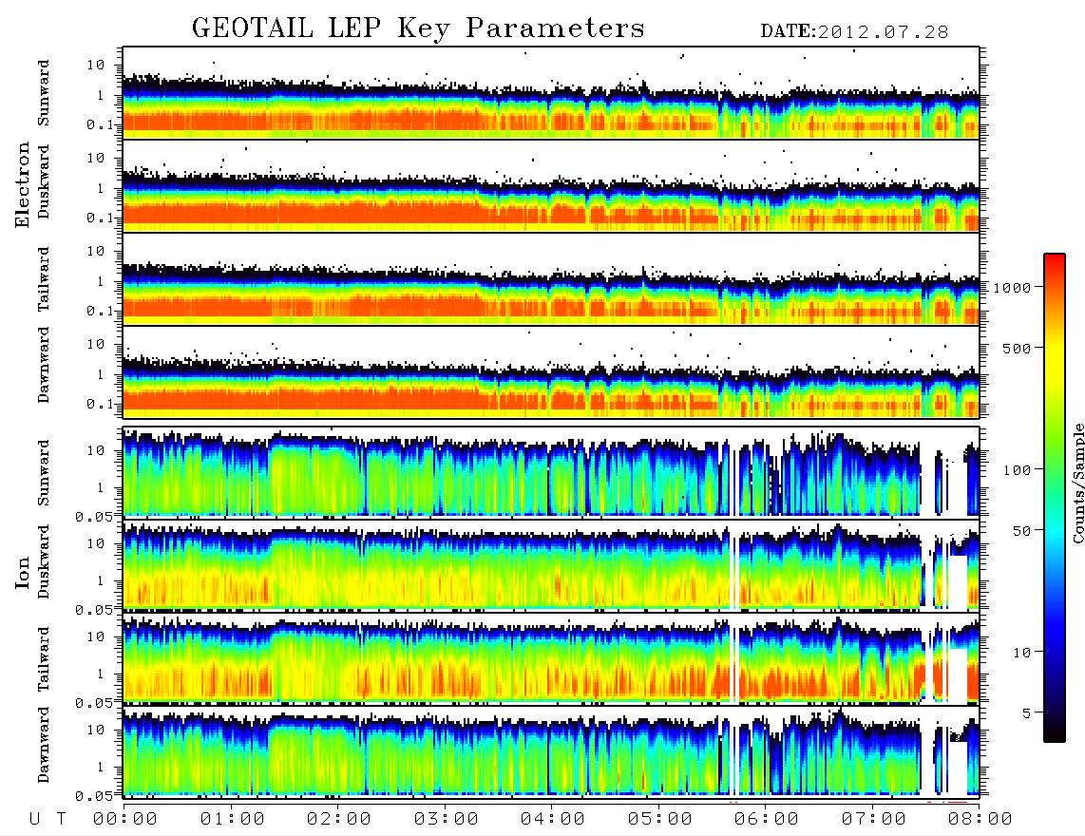1085x836 pixels.
Task: Select the Ion Tailward spectrogram panel
Action: 551,659
